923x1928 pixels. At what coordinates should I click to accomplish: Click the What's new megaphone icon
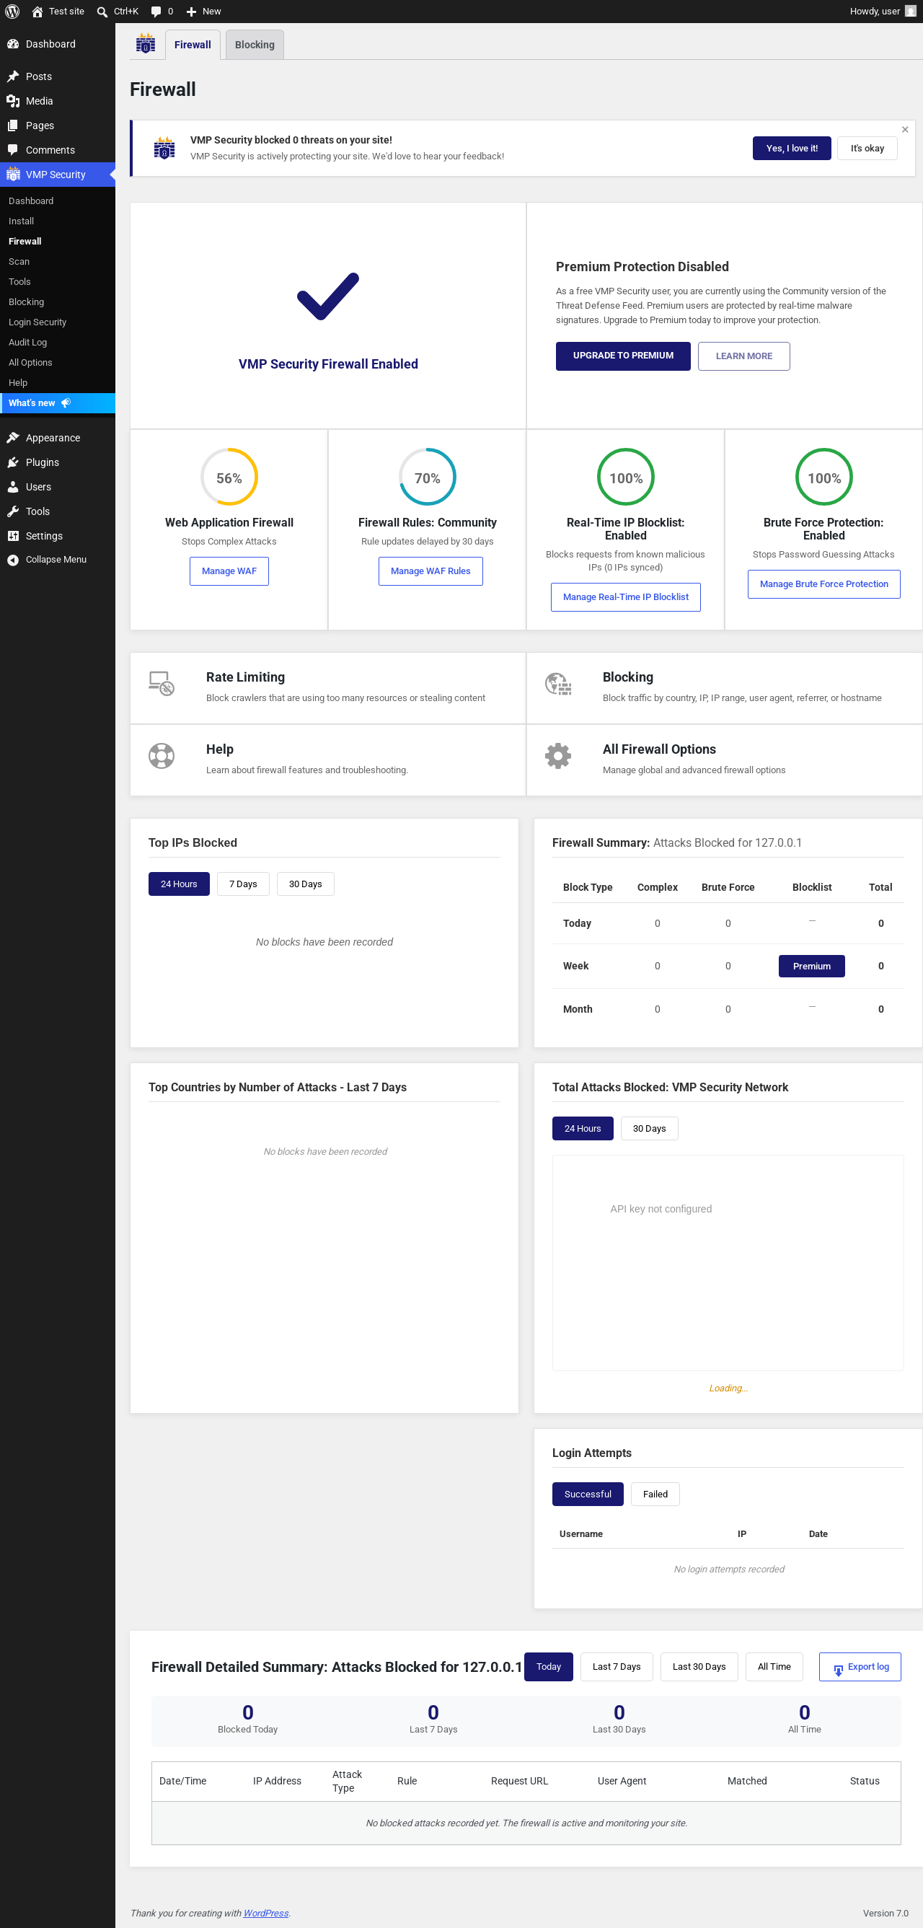pyautogui.click(x=66, y=402)
